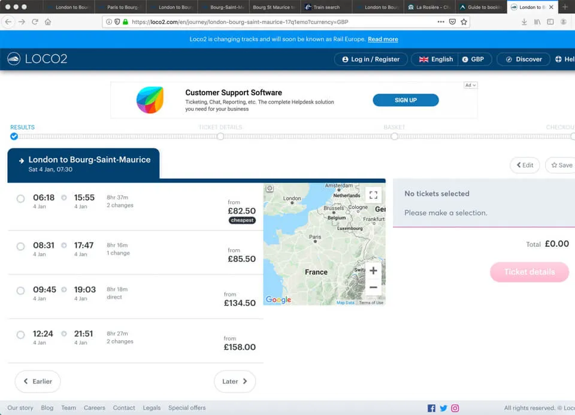
Task: Click the Save journey button
Action: tap(561, 165)
